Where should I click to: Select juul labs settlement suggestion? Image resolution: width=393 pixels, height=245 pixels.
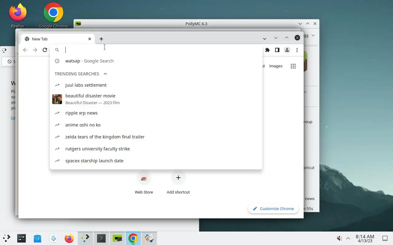click(x=156, y=85)
